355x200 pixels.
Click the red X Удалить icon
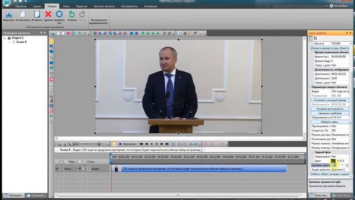[x=48, y=14]
